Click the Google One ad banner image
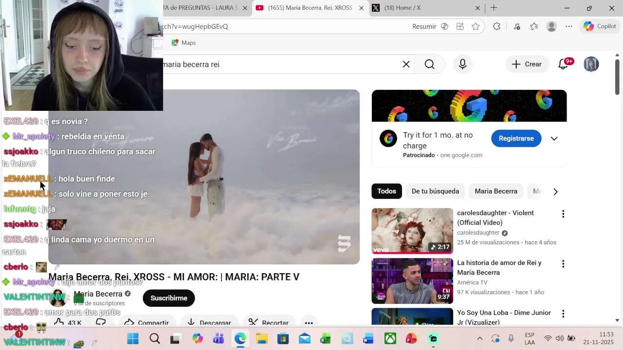 (469, 105)
